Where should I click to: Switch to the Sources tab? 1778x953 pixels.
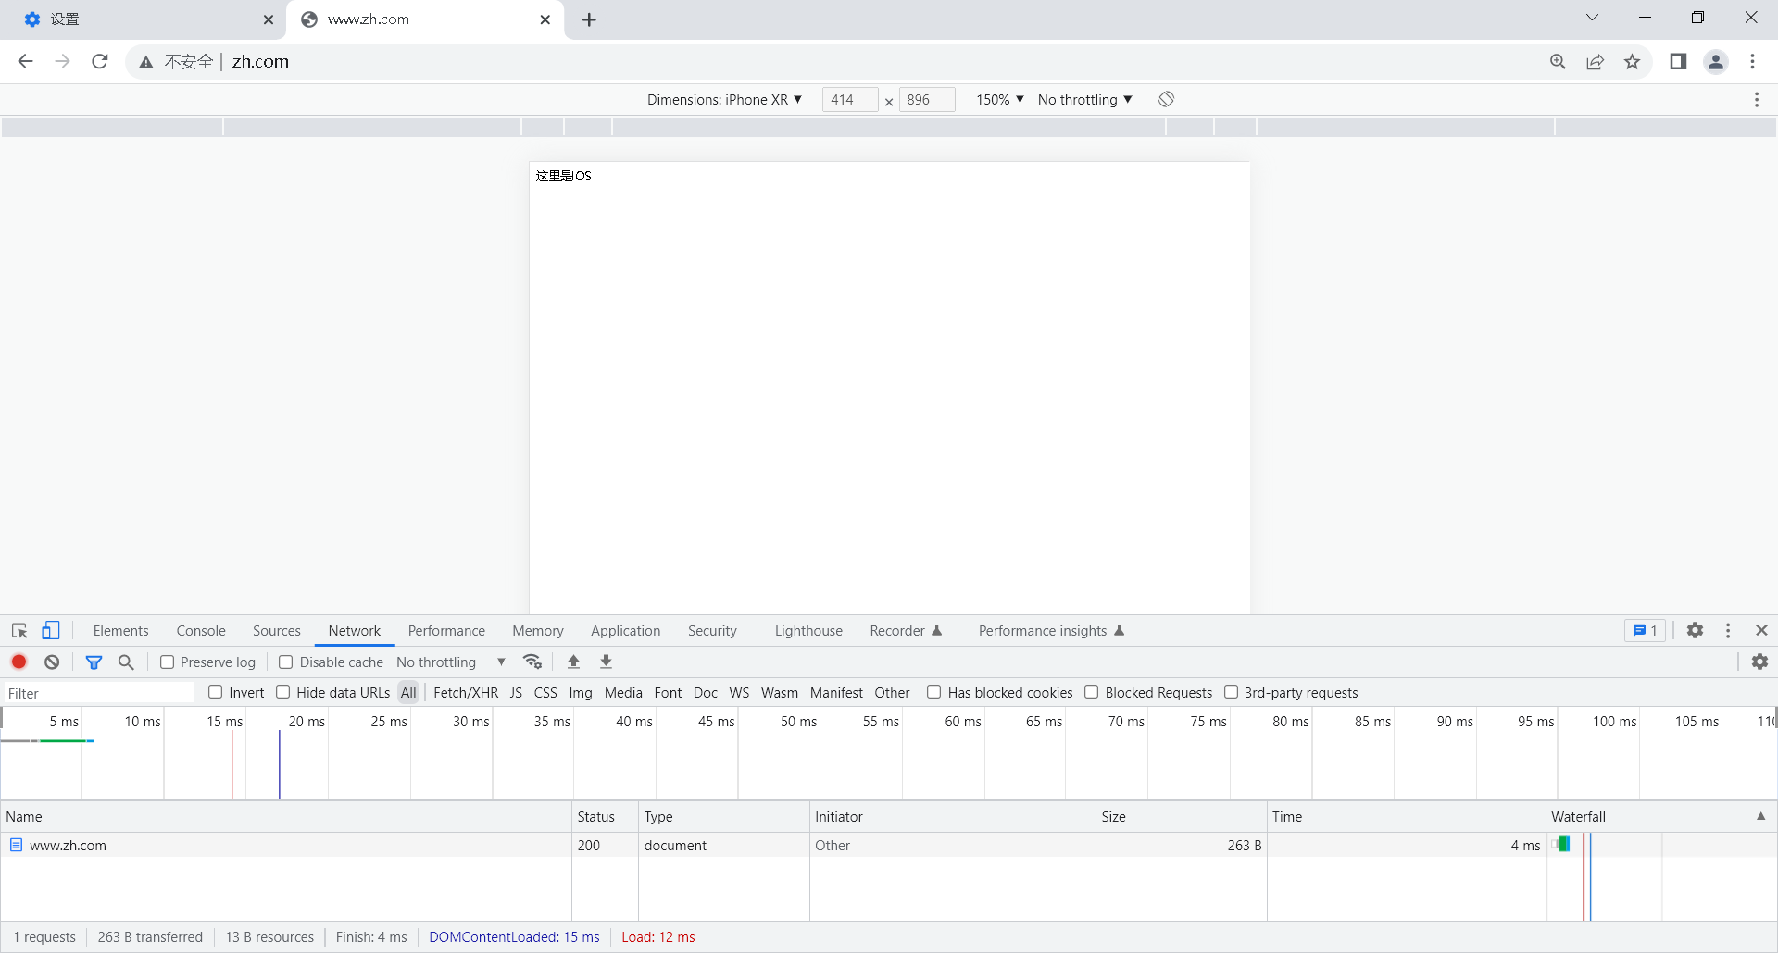click(277, 631)
